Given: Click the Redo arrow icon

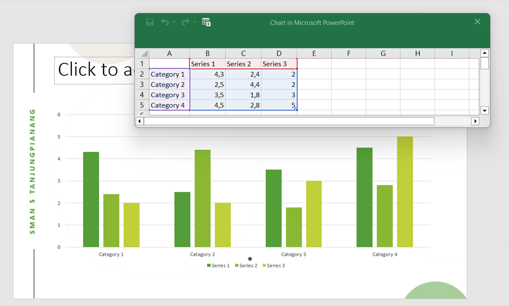Looking at the screenshot, I should pyautogui.click(x=186, y=22).
